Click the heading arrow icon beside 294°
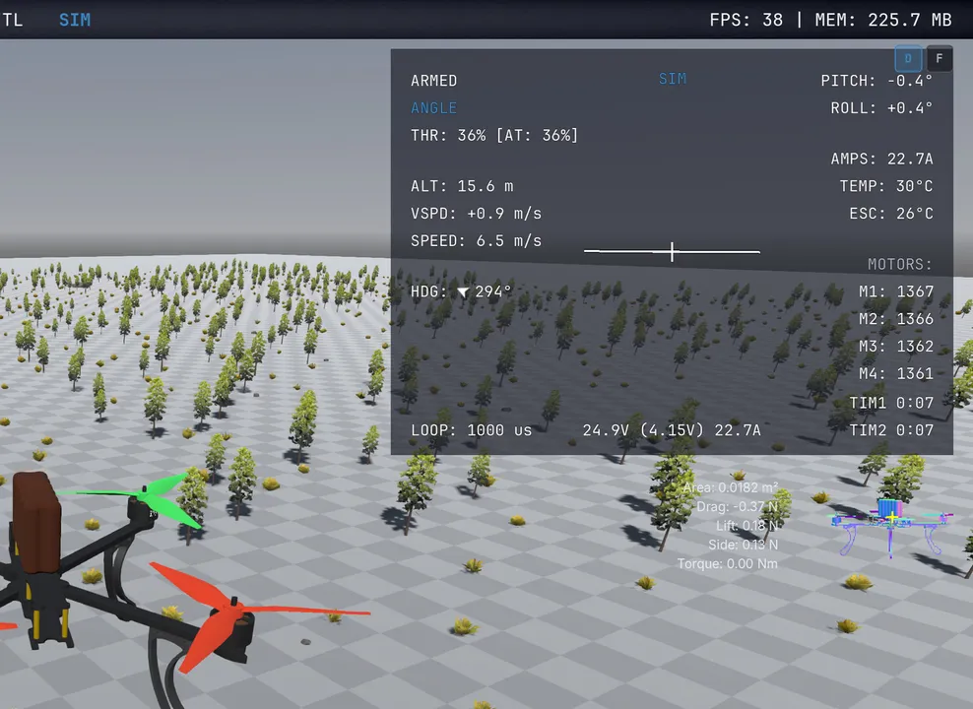 pos(463,291)
